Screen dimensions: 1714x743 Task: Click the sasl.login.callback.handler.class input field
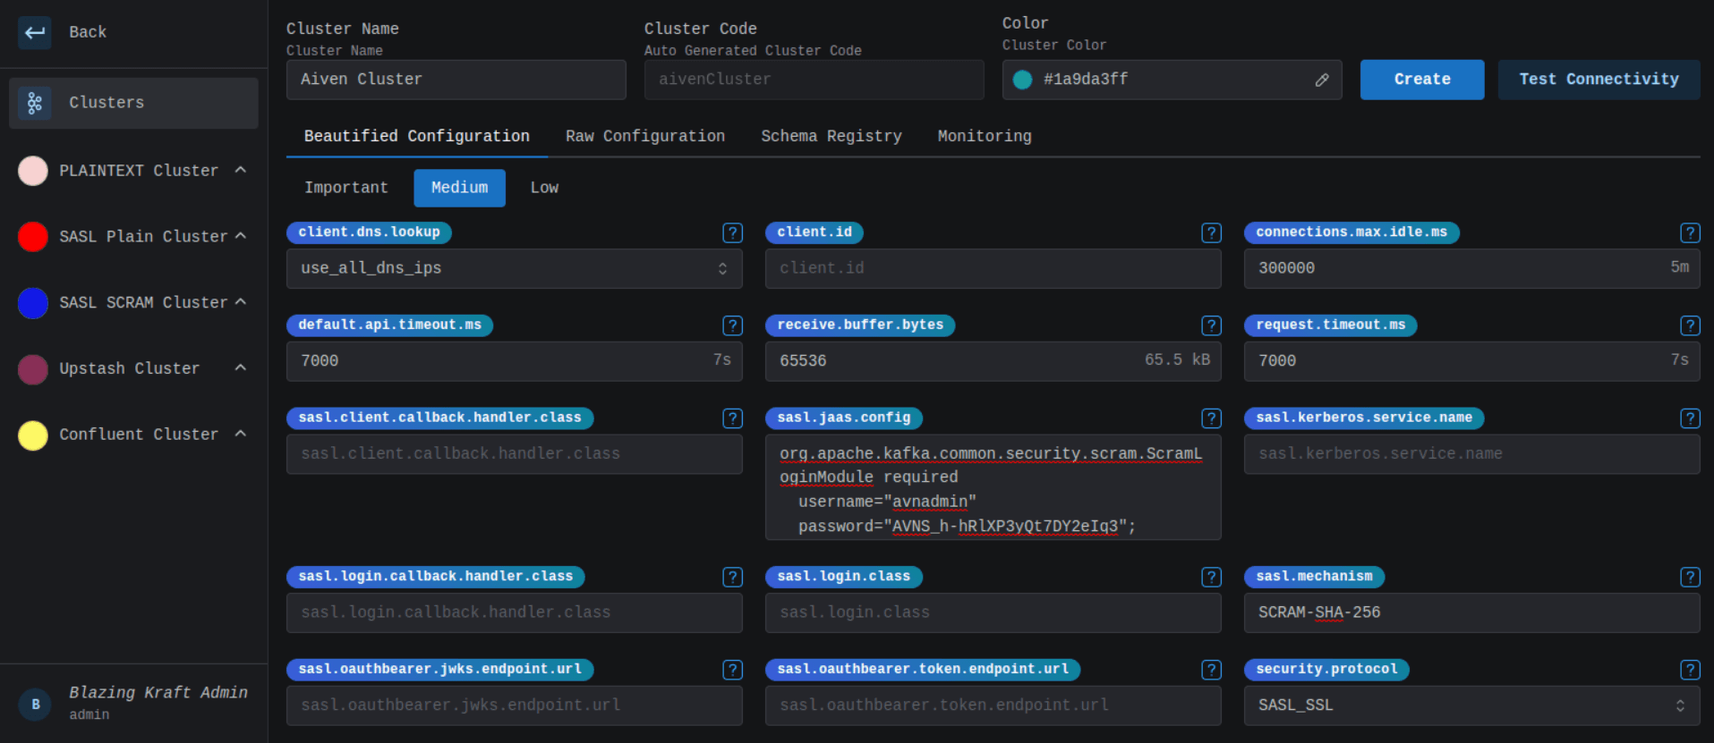(x=515, y=612)
